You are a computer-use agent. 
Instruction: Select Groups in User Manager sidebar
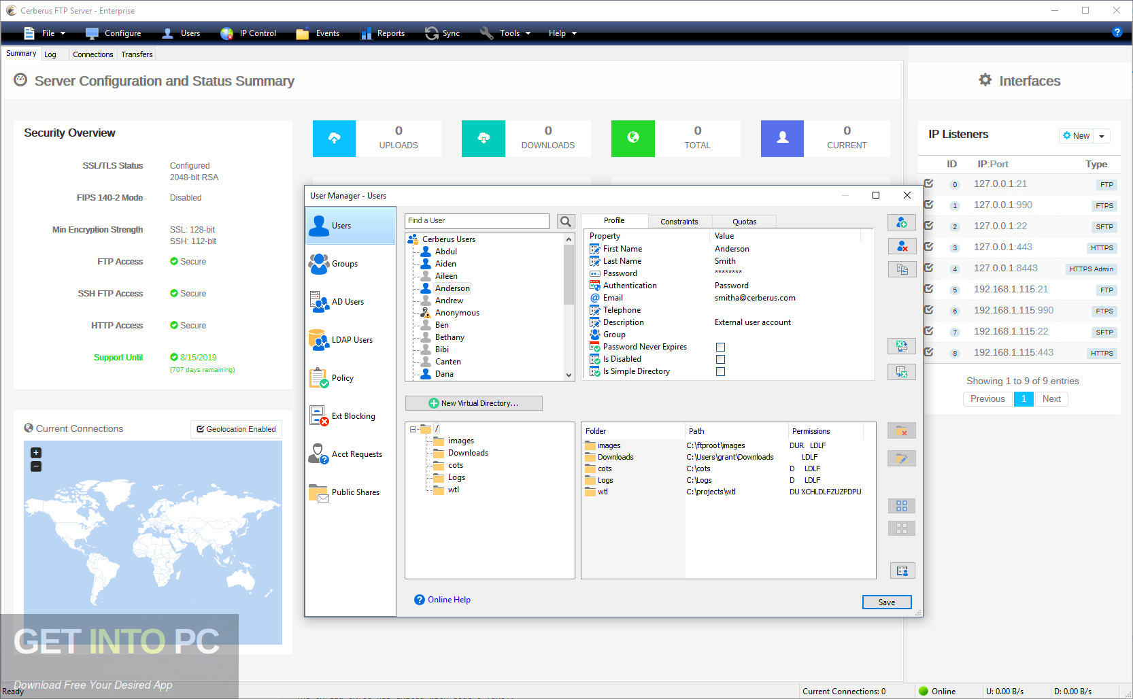(x=350, y=264)
